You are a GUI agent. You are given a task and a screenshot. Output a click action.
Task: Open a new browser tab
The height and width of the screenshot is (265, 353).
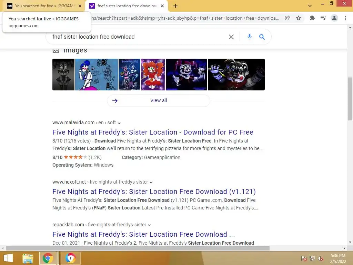(x=175, y=6)
